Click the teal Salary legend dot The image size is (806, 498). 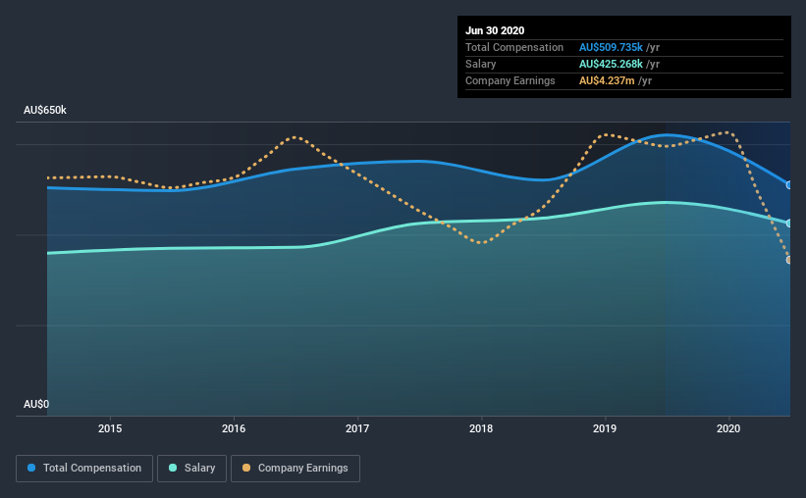pyautogui.click(x=173, y=468)
